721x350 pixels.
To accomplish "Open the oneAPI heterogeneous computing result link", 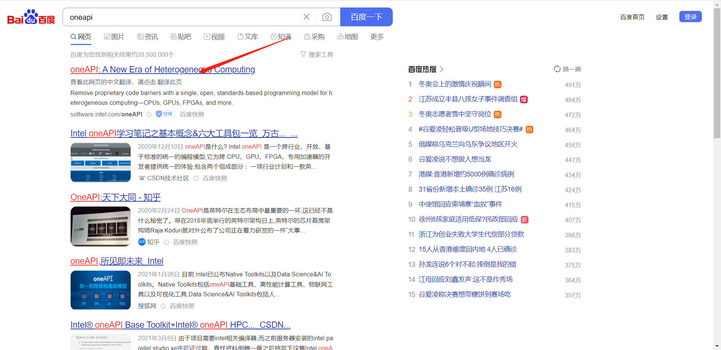I will pyautogui.click(x=162, y=69).
